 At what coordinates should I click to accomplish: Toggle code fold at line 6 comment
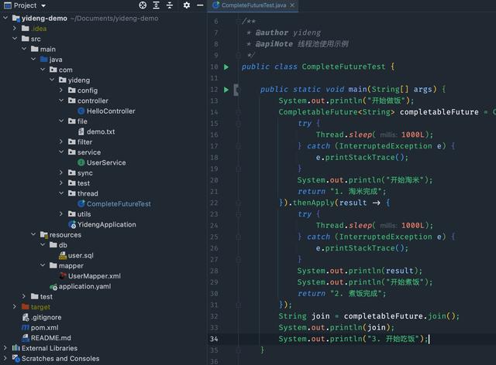coord(239,22)
